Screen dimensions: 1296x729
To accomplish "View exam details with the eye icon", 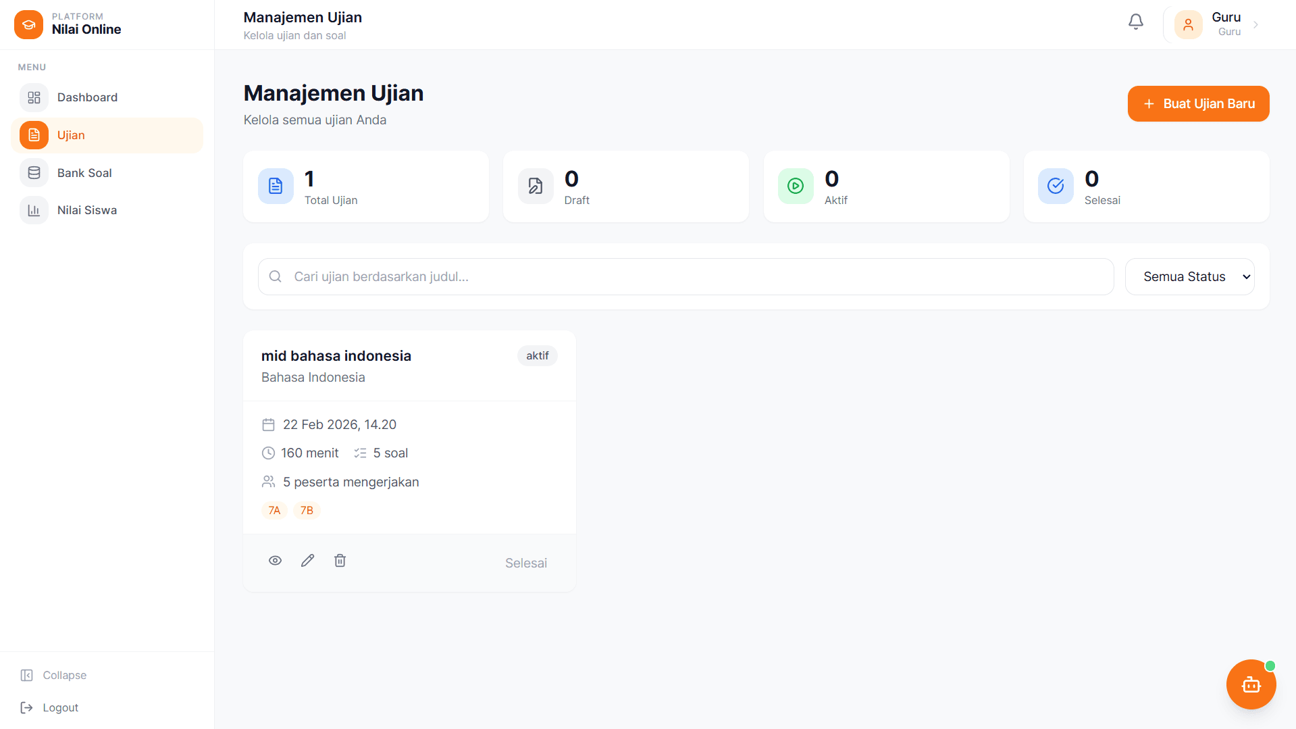I will point(275,561).
